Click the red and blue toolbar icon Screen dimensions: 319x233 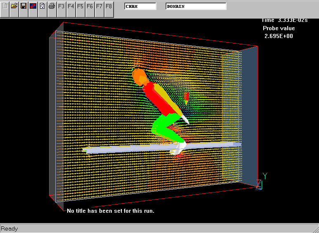click(x=33, y=6)
